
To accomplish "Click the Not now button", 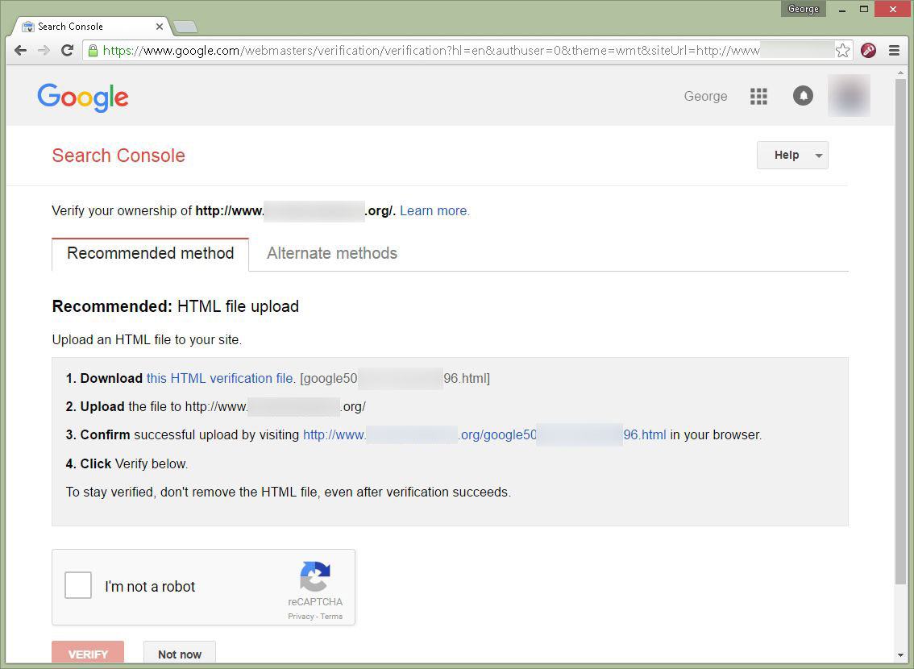I will (180, 653).
